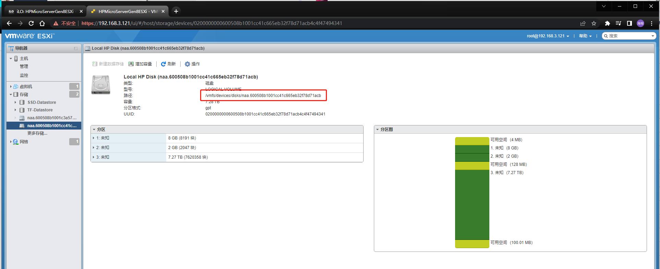This screenshot has height=269, width=660.
Task: Click the 100.01 MB free space chart segment
Action: point(472,244)
